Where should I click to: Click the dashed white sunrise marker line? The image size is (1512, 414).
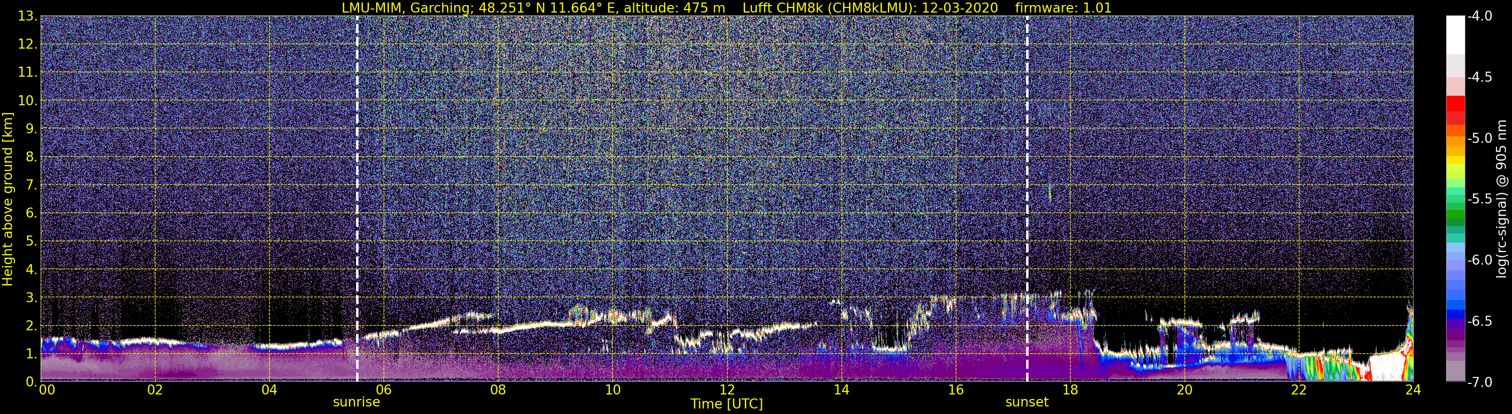(x=357, y=199)
